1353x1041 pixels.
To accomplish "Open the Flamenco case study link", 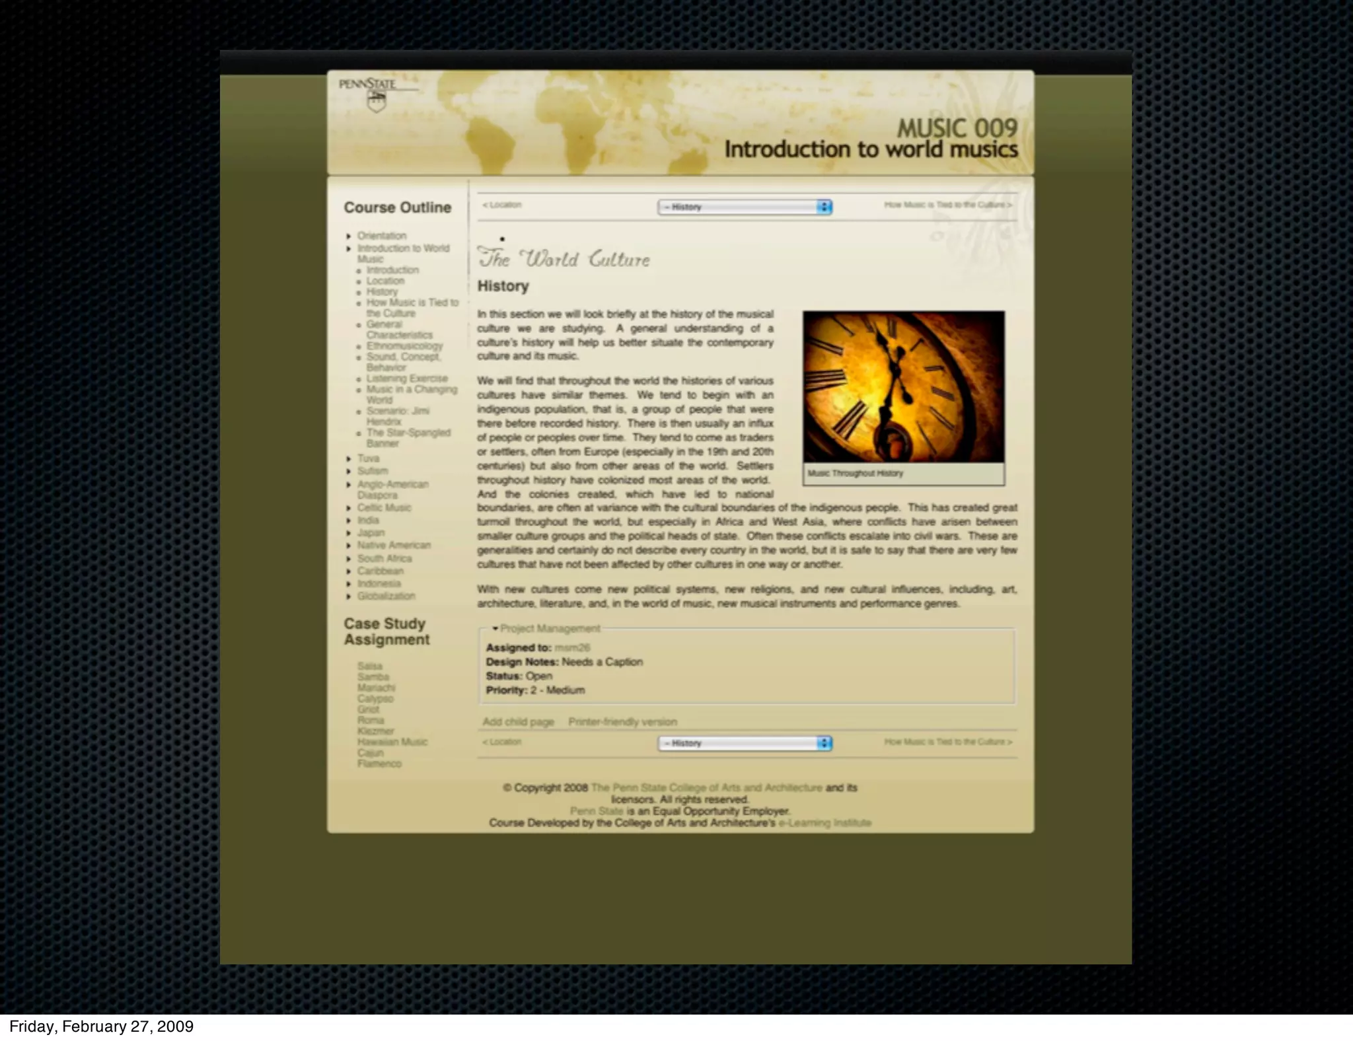I will 379,764.
